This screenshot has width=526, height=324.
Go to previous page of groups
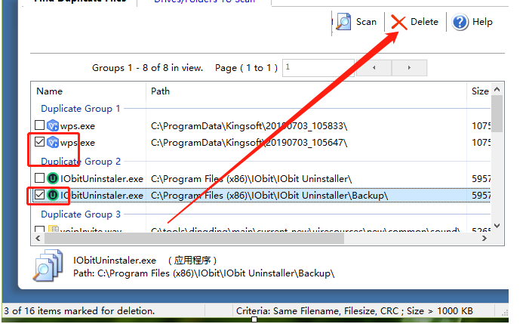click(374, 68)
